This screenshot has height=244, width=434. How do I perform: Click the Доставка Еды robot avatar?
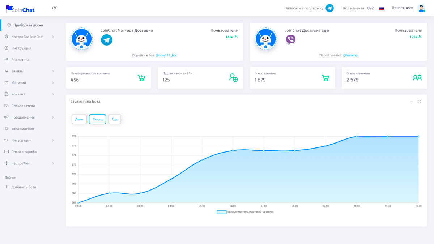click(x=266, y=39)
